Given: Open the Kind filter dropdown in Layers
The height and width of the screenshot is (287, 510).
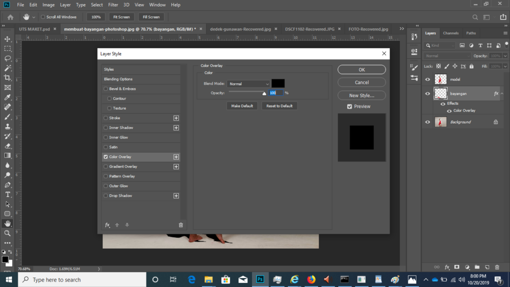Looking at the screenshot, I should 440,45.
